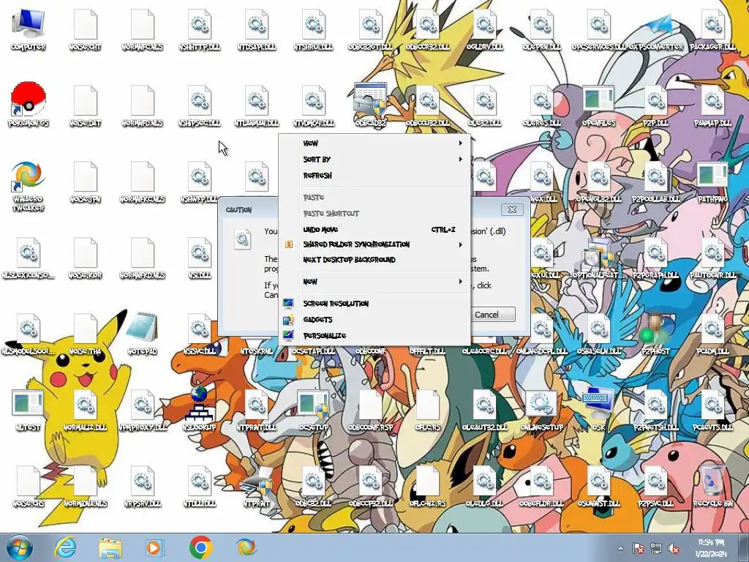
Task: Select the NPMPROXY.DLL file icon
Action: point(142,409)
